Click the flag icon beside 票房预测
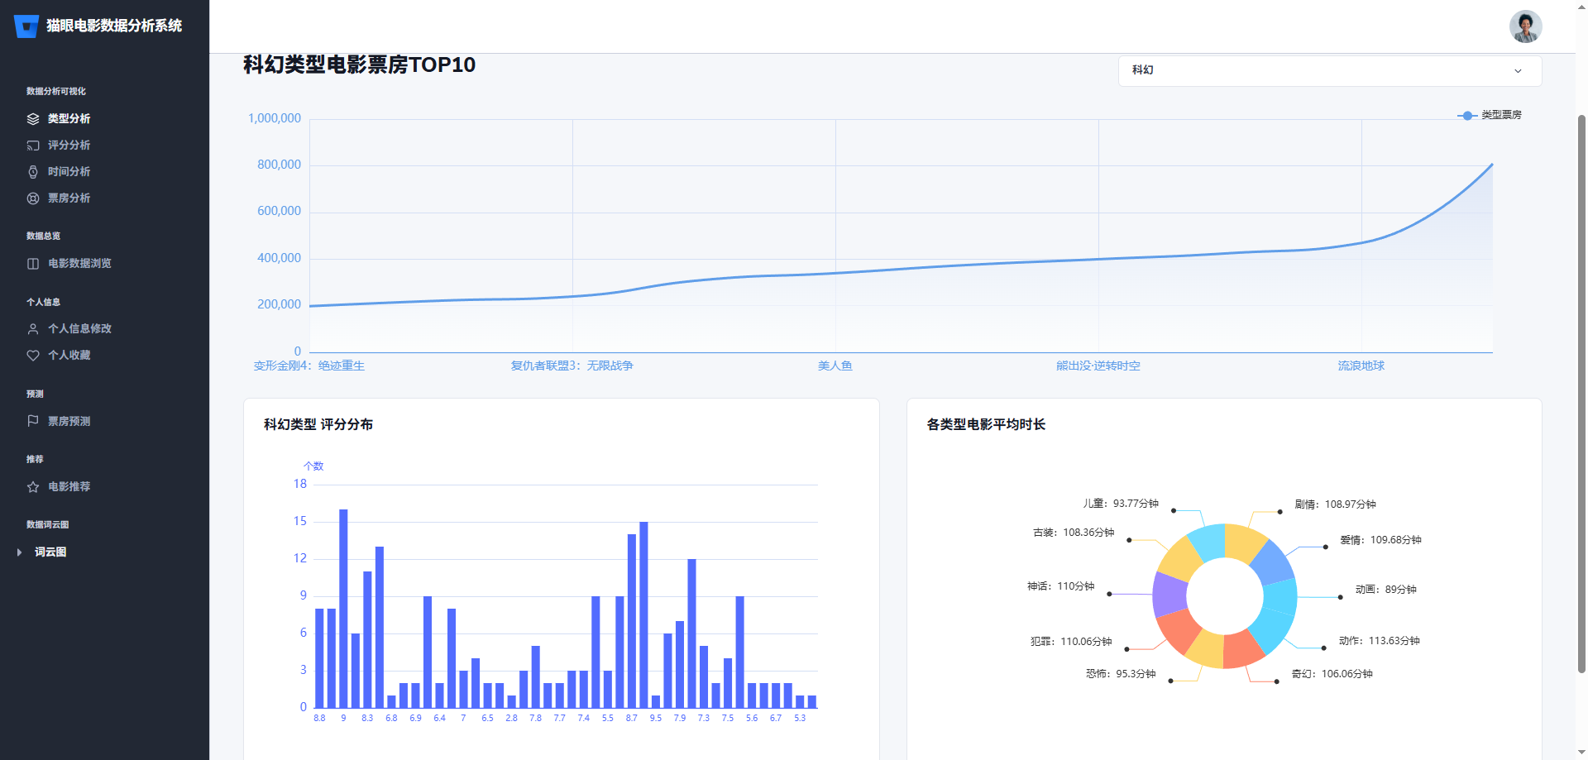 tap(33, 421)
